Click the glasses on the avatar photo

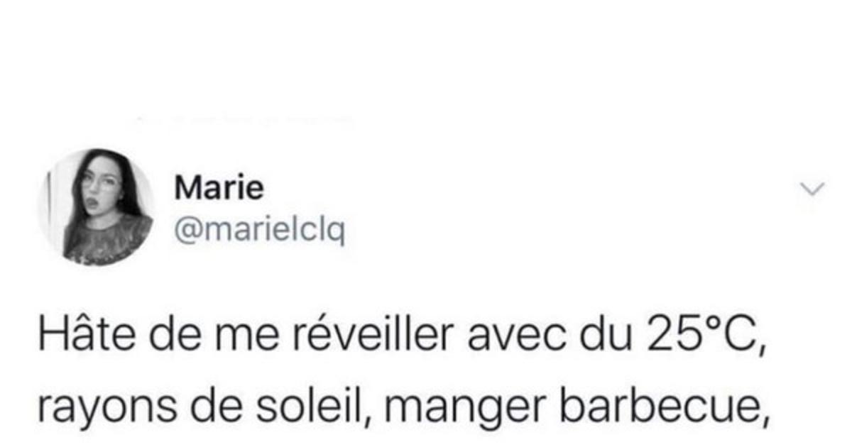(99, 183)
